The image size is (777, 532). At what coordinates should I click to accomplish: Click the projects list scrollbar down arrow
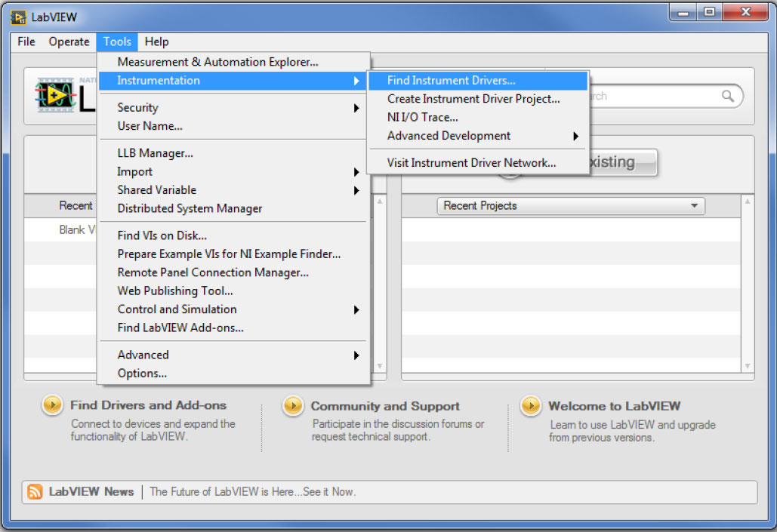748,367
